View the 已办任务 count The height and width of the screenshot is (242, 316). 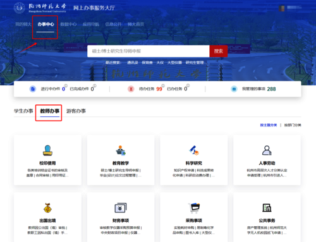(x=185, y=89)
